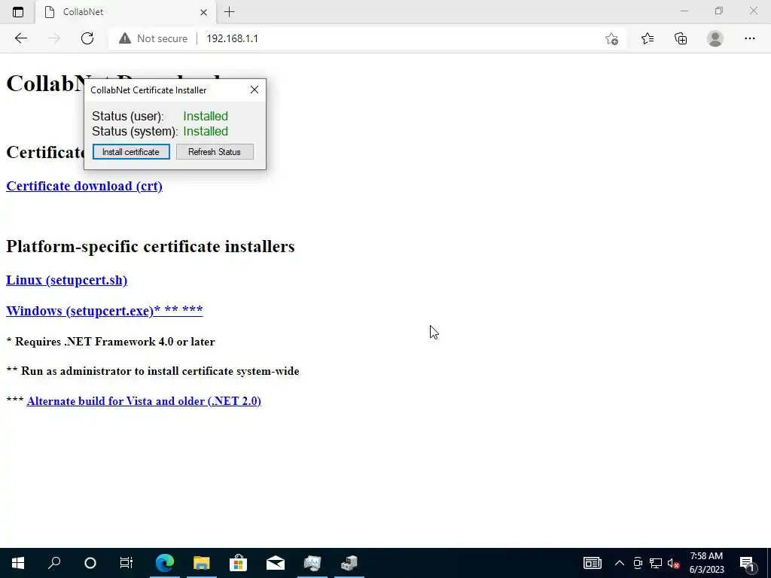Image resolution: width=771 pixels, height=578 pixels.
Task: Click the Meet Now tray icon
Action: (638, 563)
